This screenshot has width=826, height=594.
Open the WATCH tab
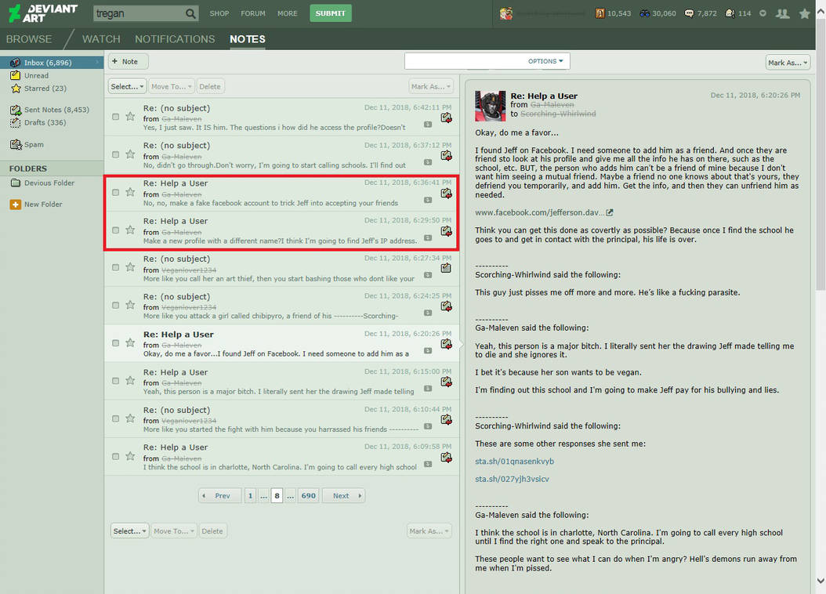[101, 39]
